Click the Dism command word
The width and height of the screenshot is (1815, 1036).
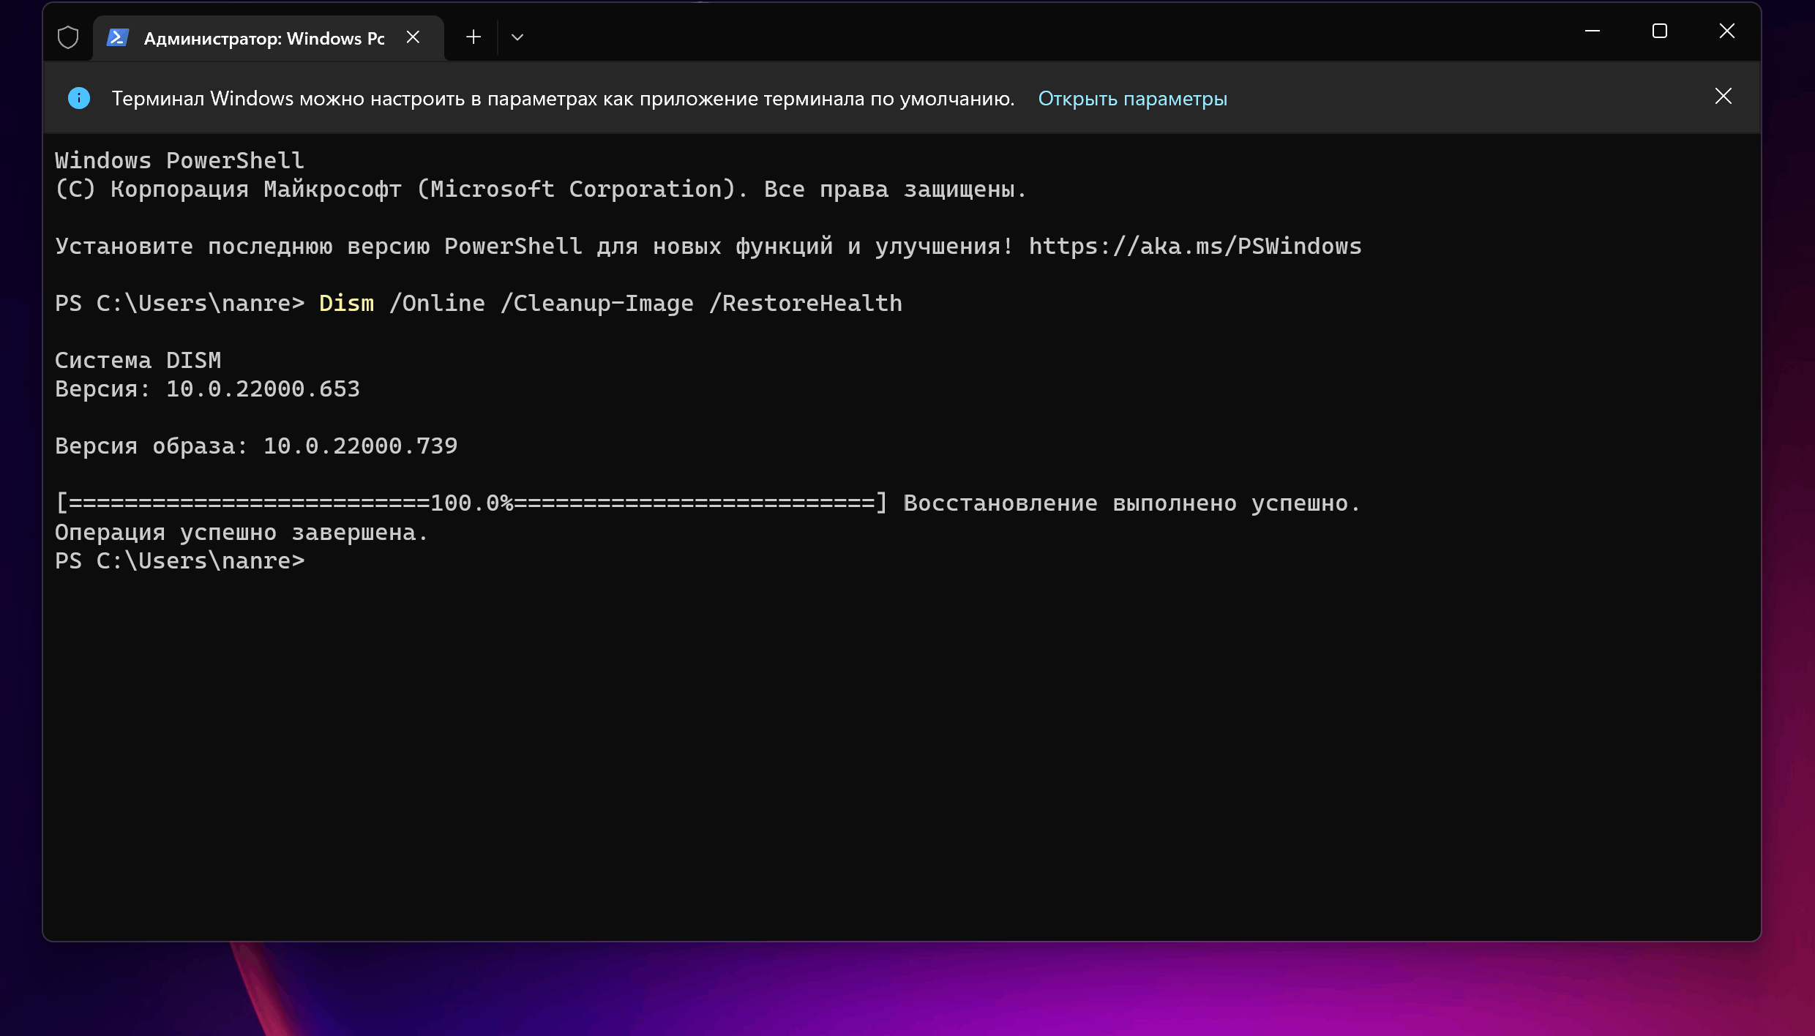[x=346, y=304]
